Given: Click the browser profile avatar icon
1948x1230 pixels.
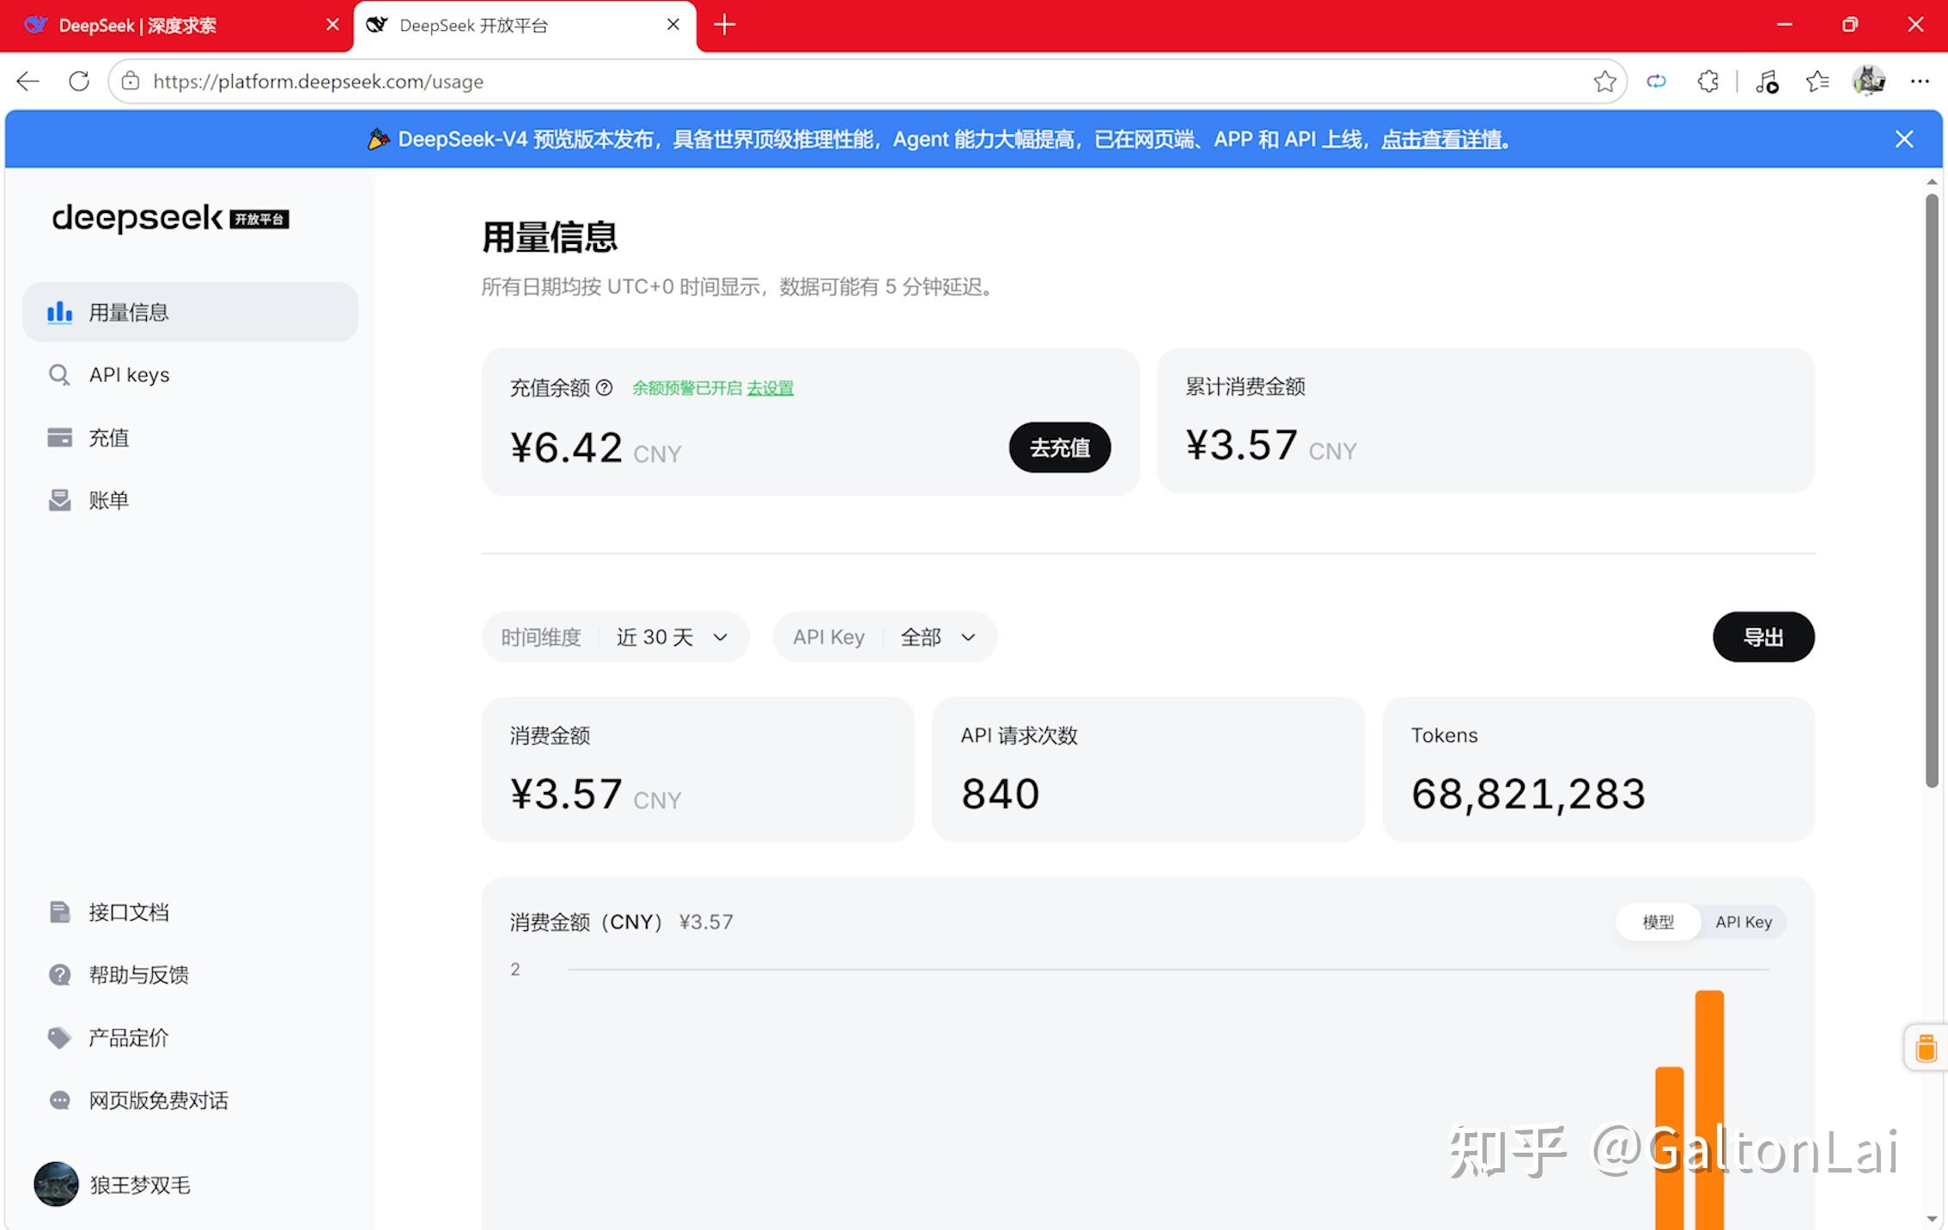Looking at the screenshot, I should (1868, 82).
